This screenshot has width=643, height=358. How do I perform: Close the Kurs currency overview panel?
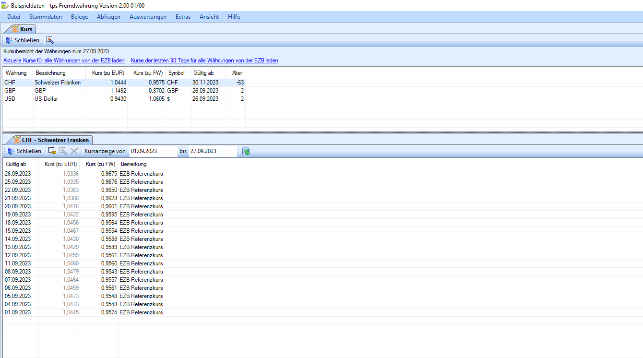pos(23,40)
